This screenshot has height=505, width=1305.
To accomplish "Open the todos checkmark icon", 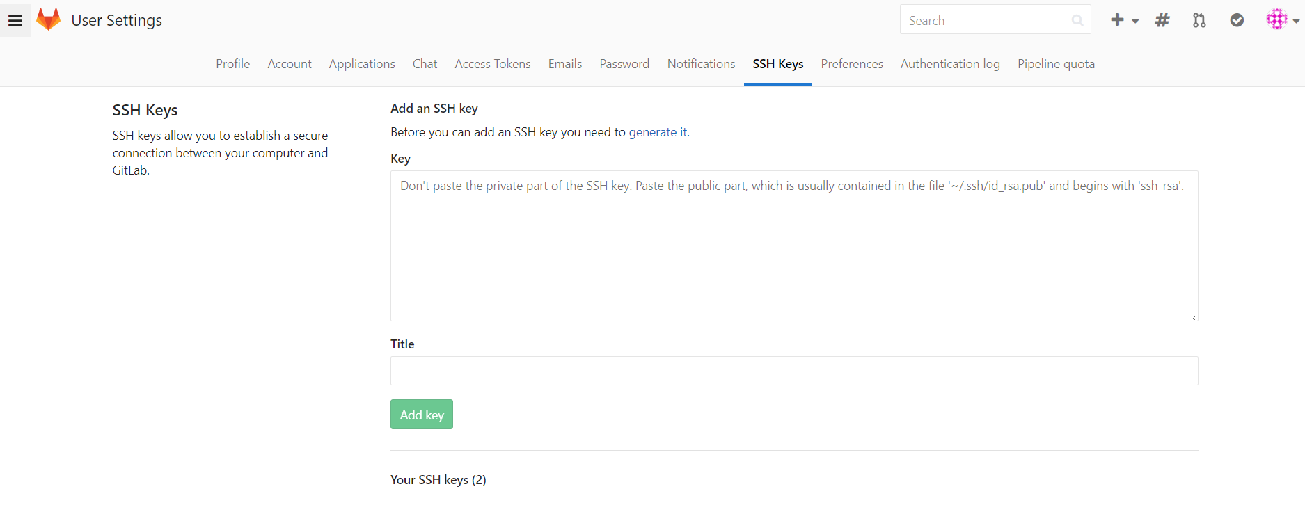I will tap(1237, 20).
